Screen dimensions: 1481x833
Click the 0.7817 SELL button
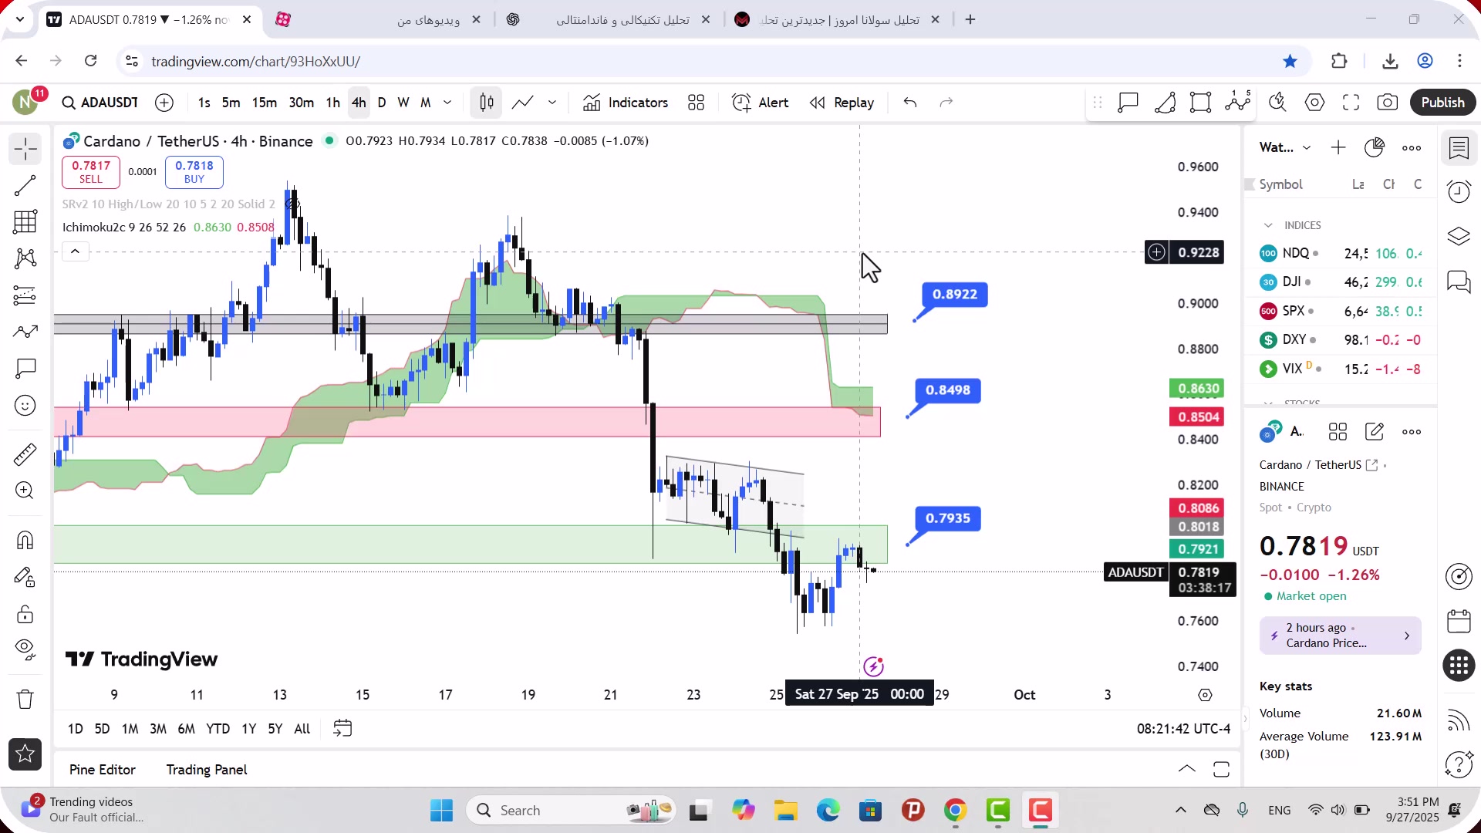click(x=91, y=172)
